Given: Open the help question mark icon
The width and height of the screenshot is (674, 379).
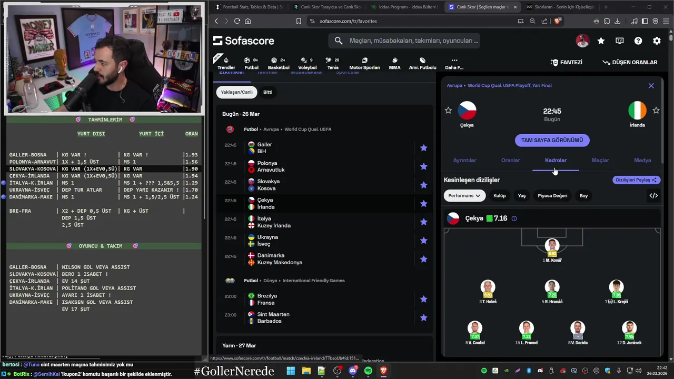Looking at the screenshot, I should coord(638,41).
